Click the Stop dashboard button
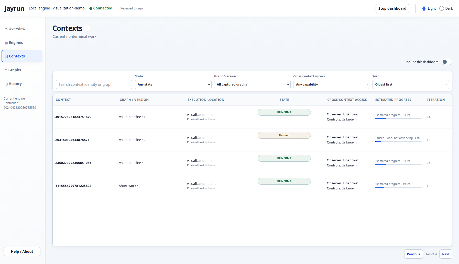 pyautogui.click(x=392, y=8)
